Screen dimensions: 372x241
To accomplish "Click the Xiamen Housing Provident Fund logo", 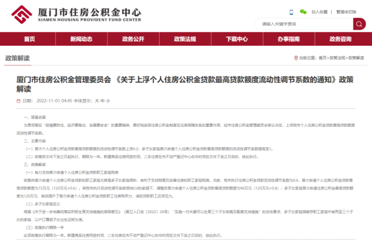I will pyautogui.click(x=21, y=14).
